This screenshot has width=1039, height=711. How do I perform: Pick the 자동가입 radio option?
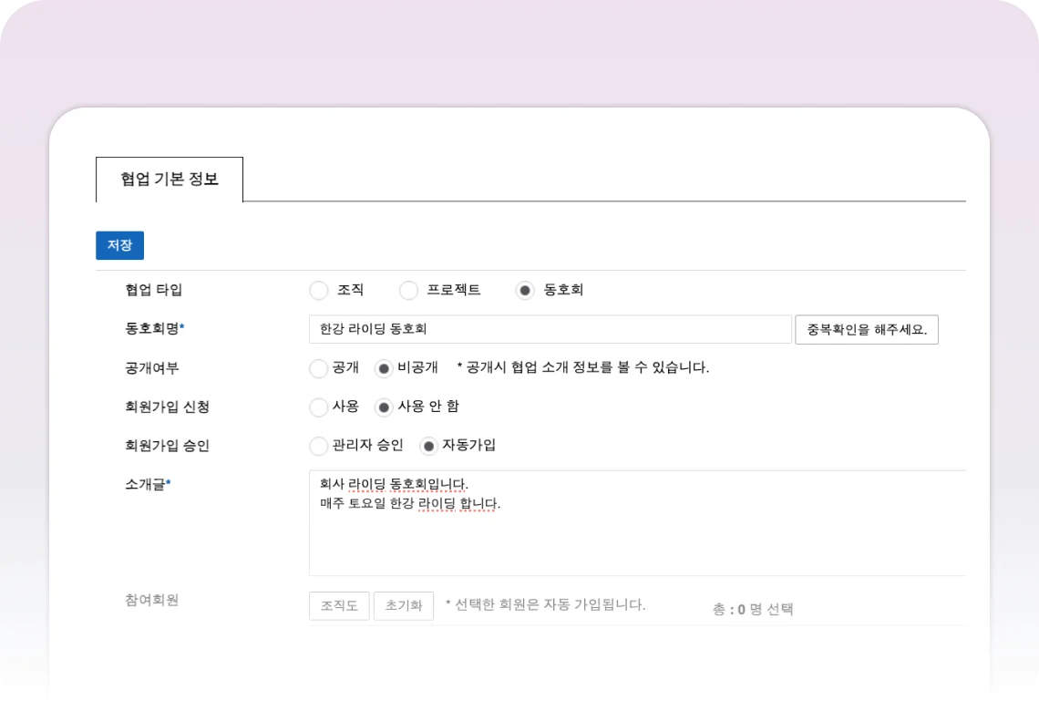(x=428, y=447)
